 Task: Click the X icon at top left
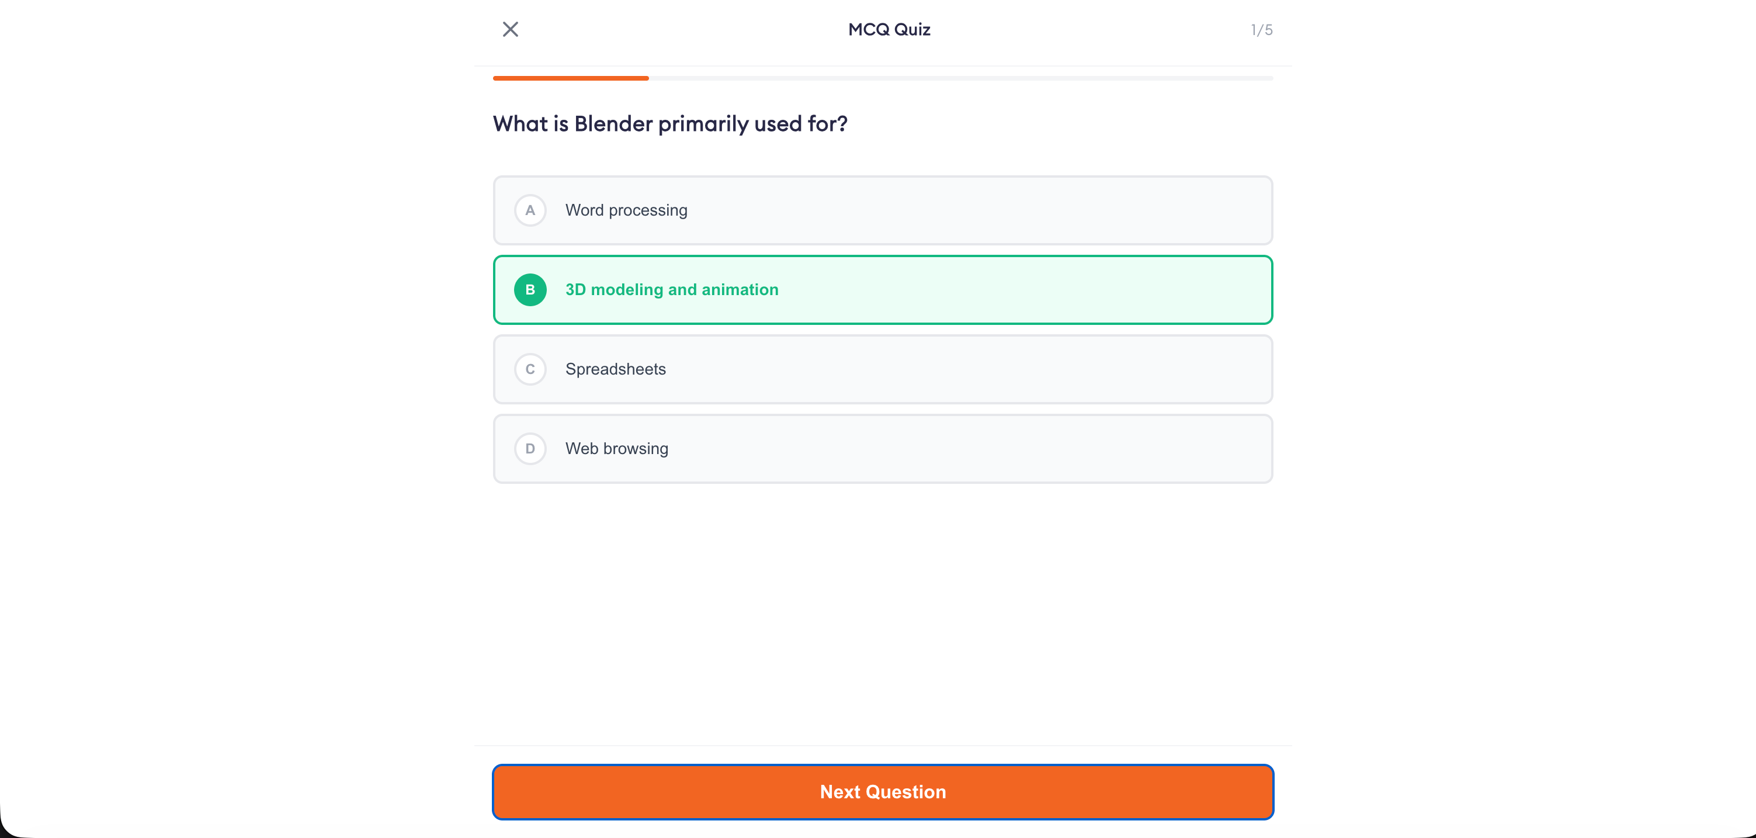click(511, 29)
